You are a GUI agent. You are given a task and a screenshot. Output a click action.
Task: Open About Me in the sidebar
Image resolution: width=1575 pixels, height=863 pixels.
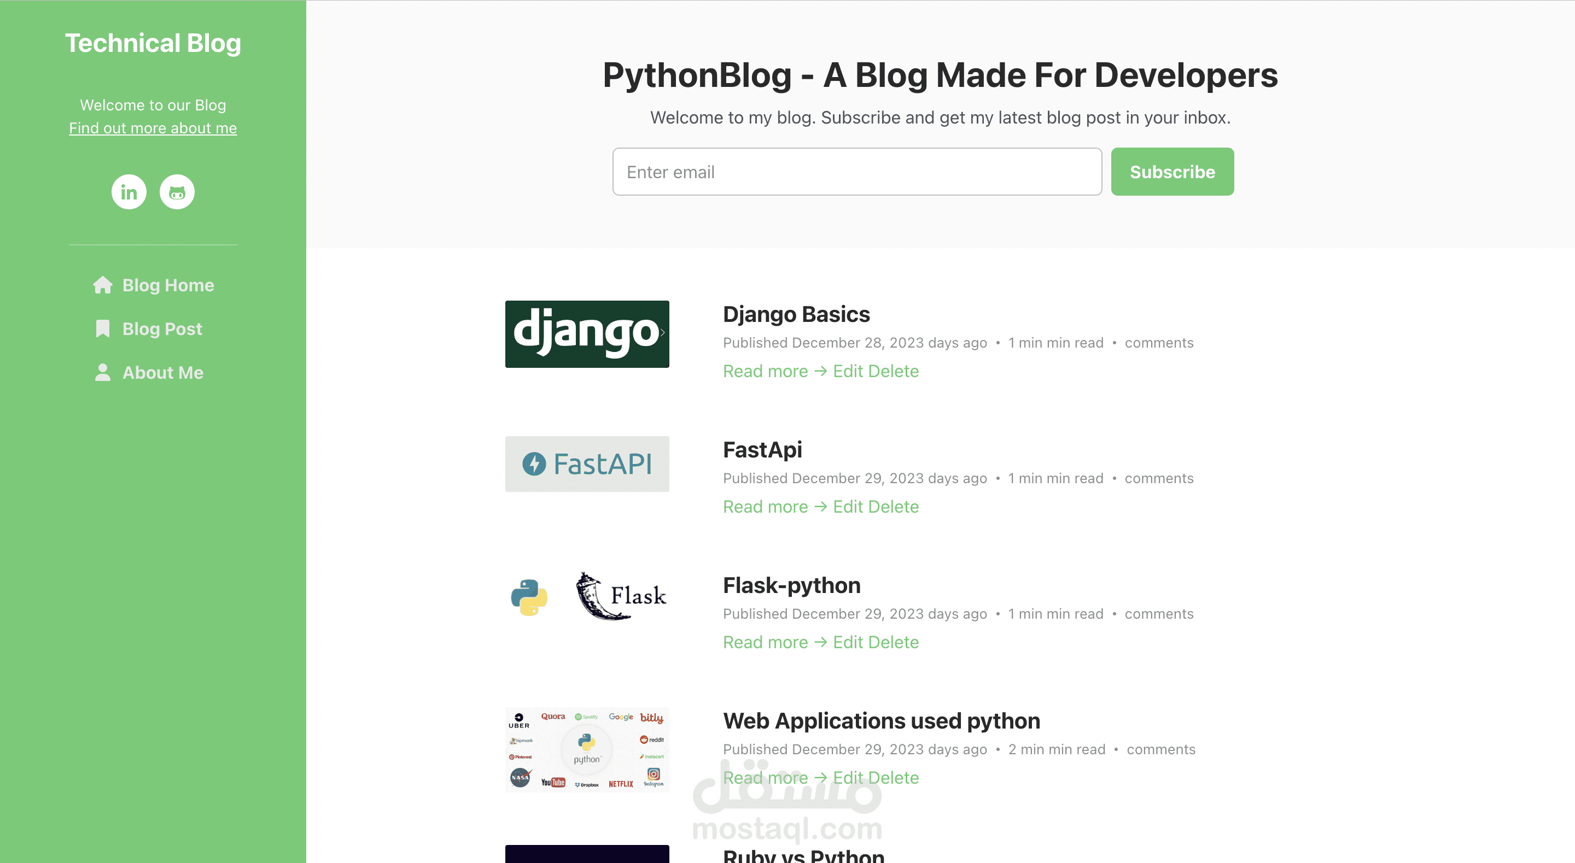point(149,373)
